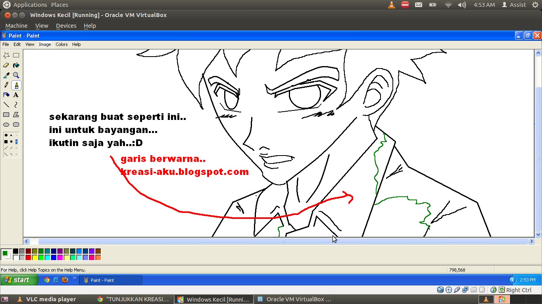This screenshot has width=542, height=304.
Task: Select the Eraser tool in Paint
Action: pyautogui.click(x=6, y=65)
